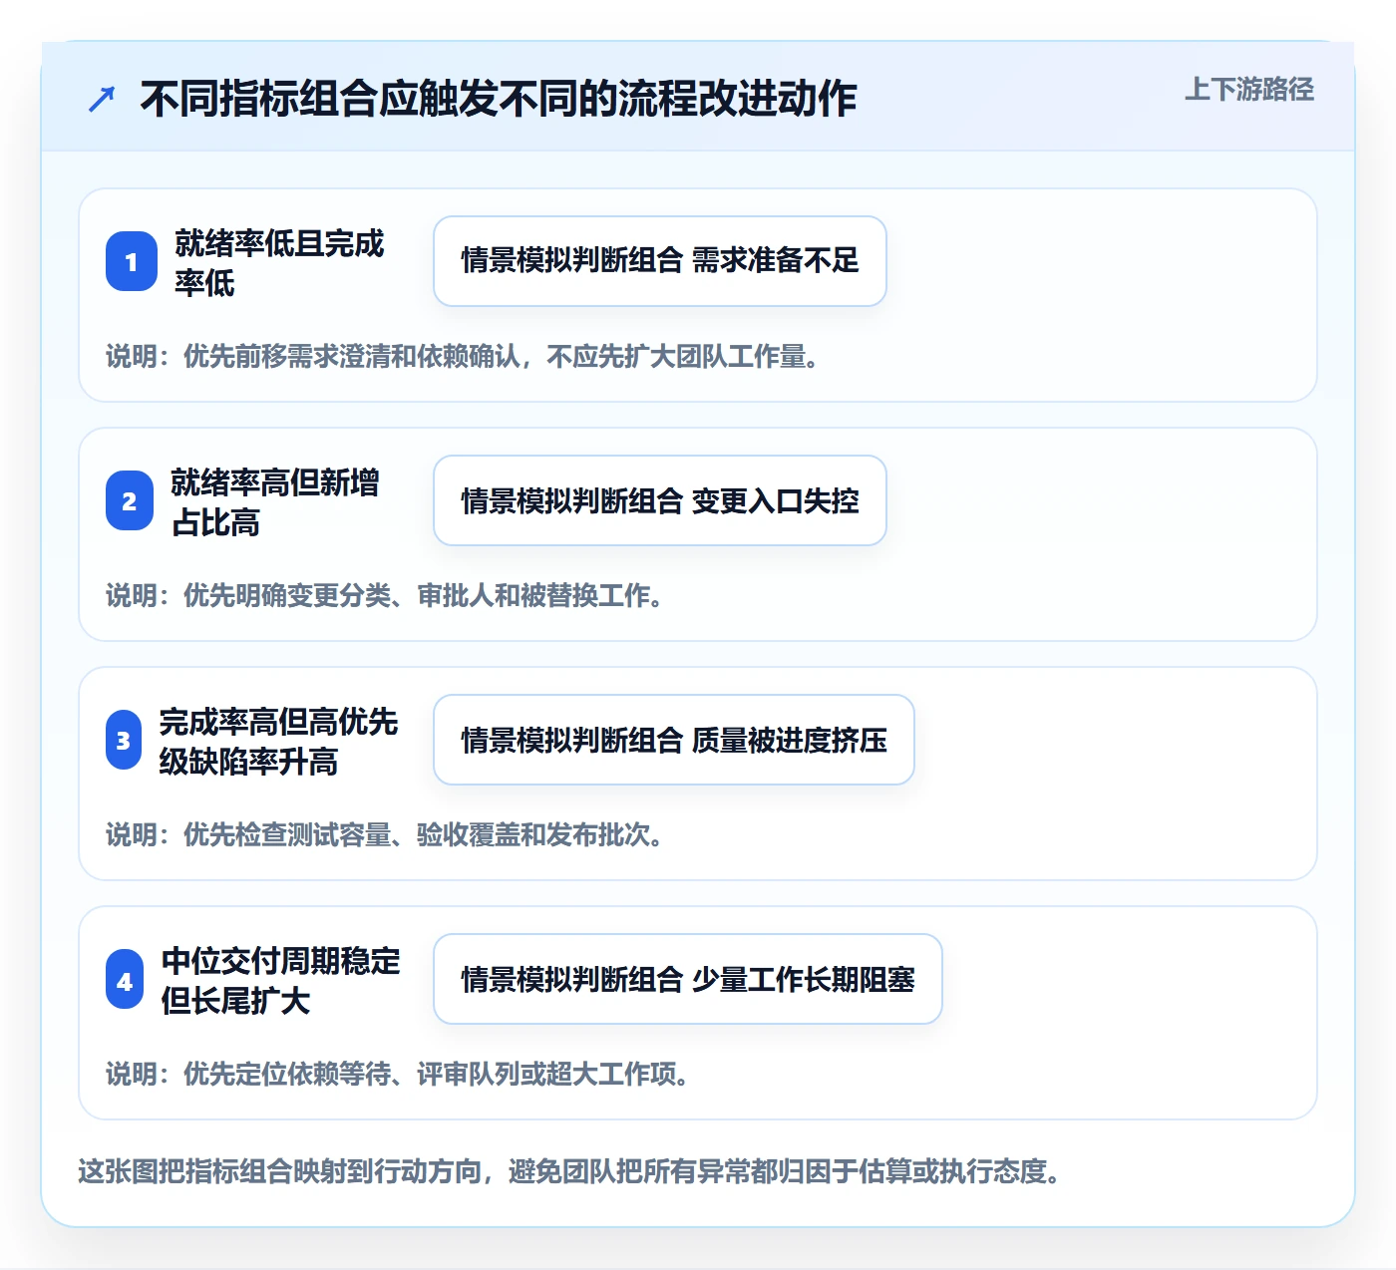This screenshot has height=1270, width=1396.
Task: Click the arrow icon beside the card title
Action: [102, 99]
